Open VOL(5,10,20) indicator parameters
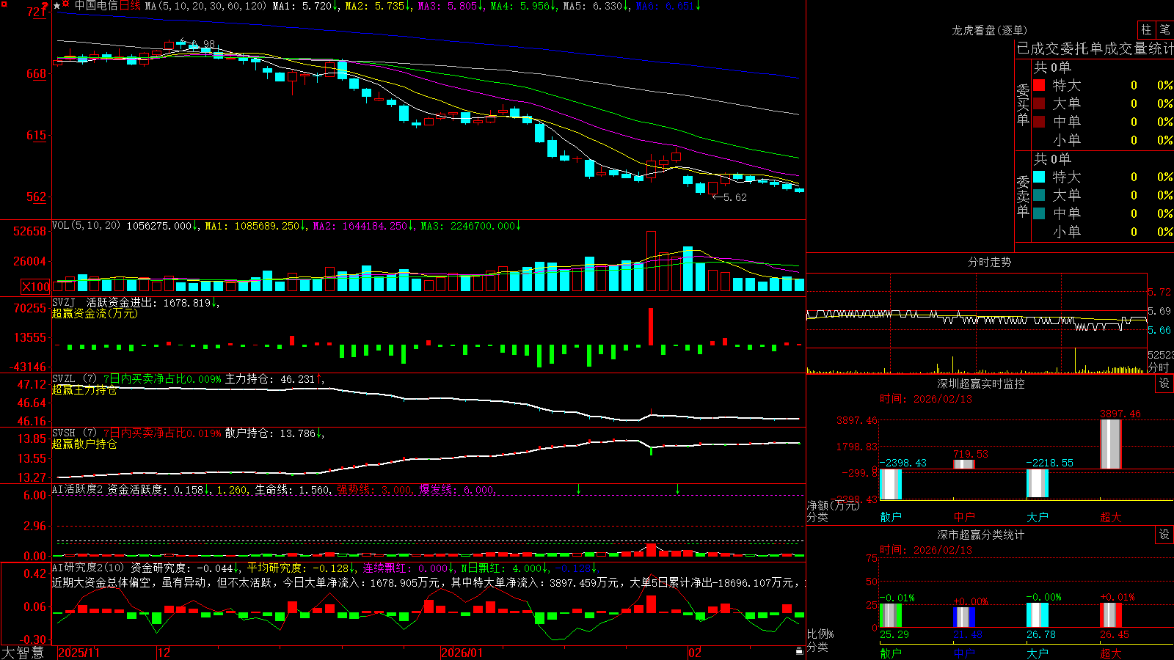This screenshot has width=1174, height=660. point(86,226)
